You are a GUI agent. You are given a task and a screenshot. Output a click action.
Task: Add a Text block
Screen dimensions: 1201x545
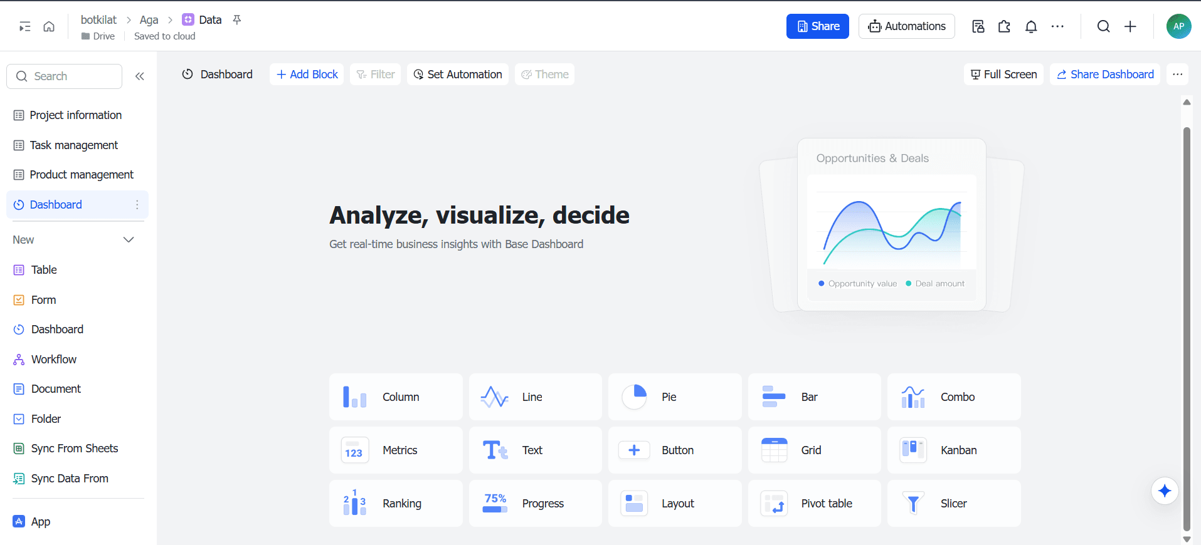click(x=536, y=450)
